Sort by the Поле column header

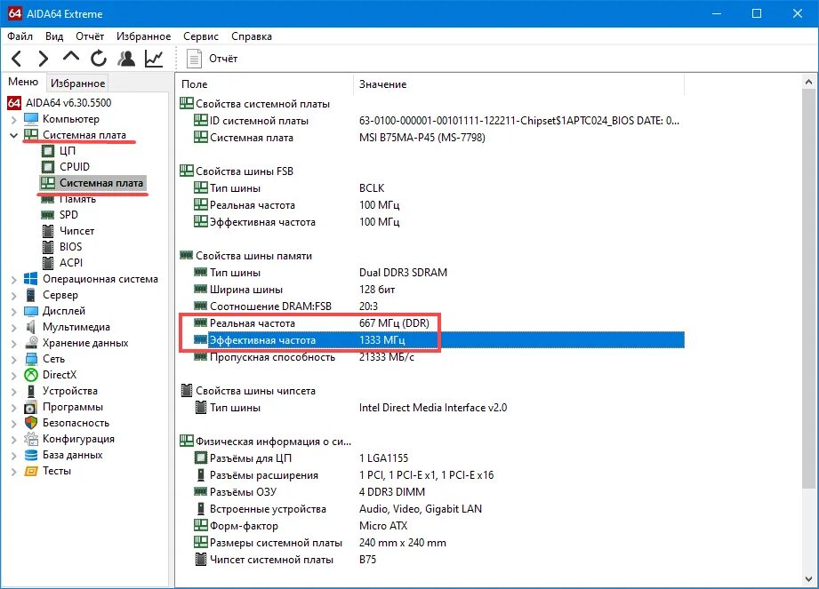tap(265, 84)
